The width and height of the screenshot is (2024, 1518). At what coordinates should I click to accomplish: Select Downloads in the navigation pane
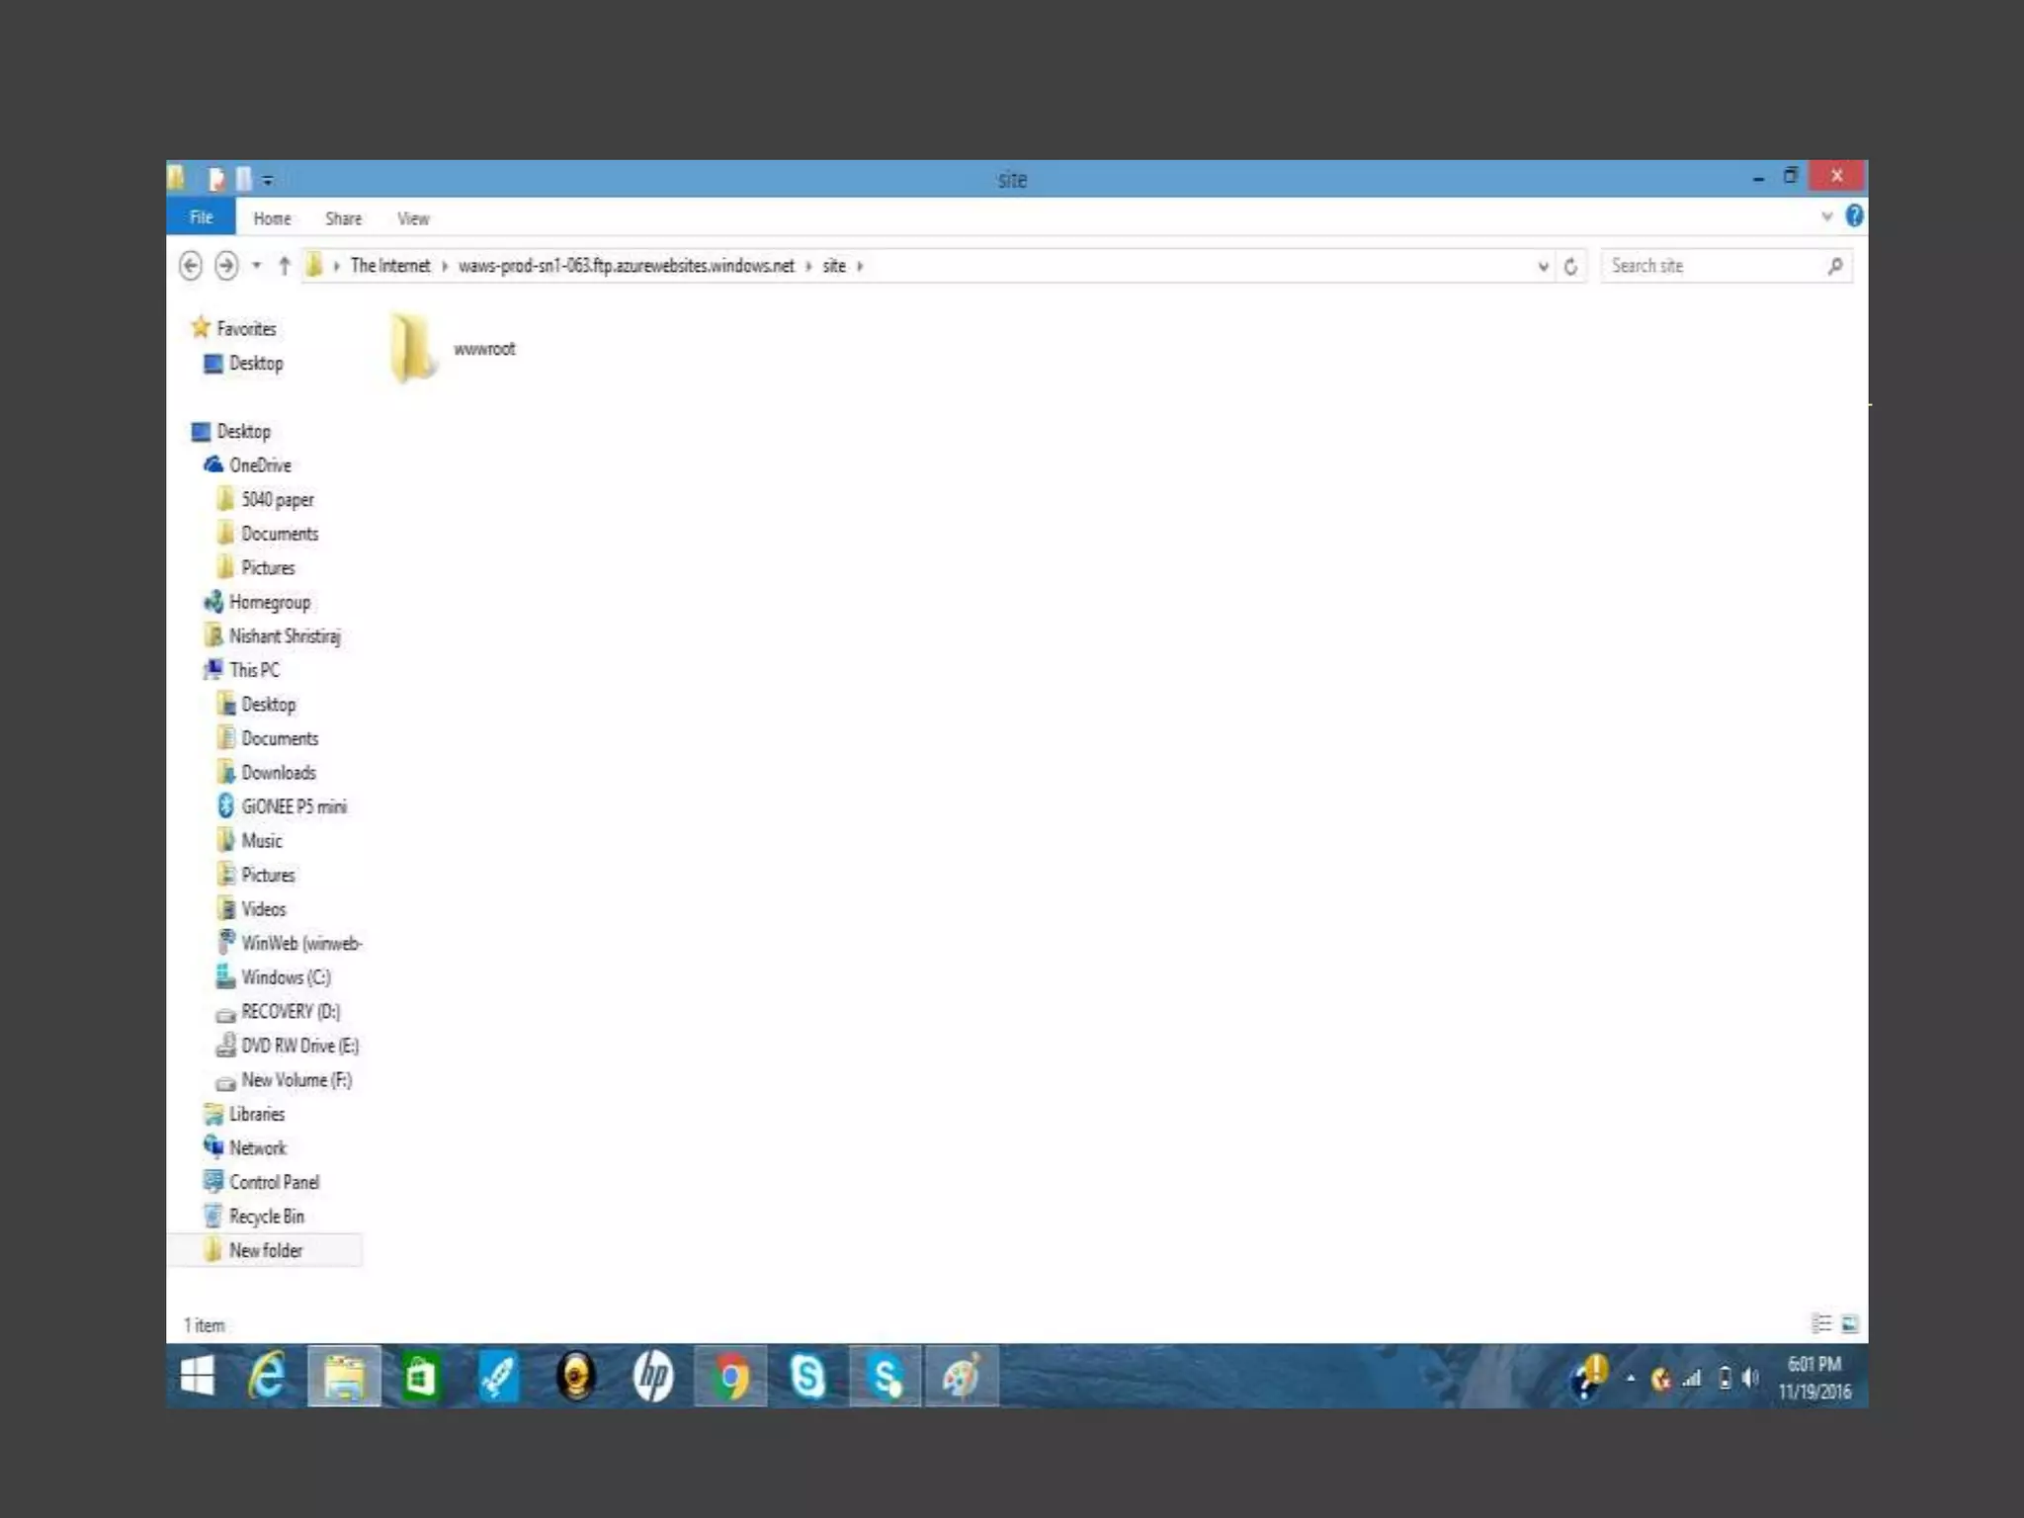pos(278,773)
